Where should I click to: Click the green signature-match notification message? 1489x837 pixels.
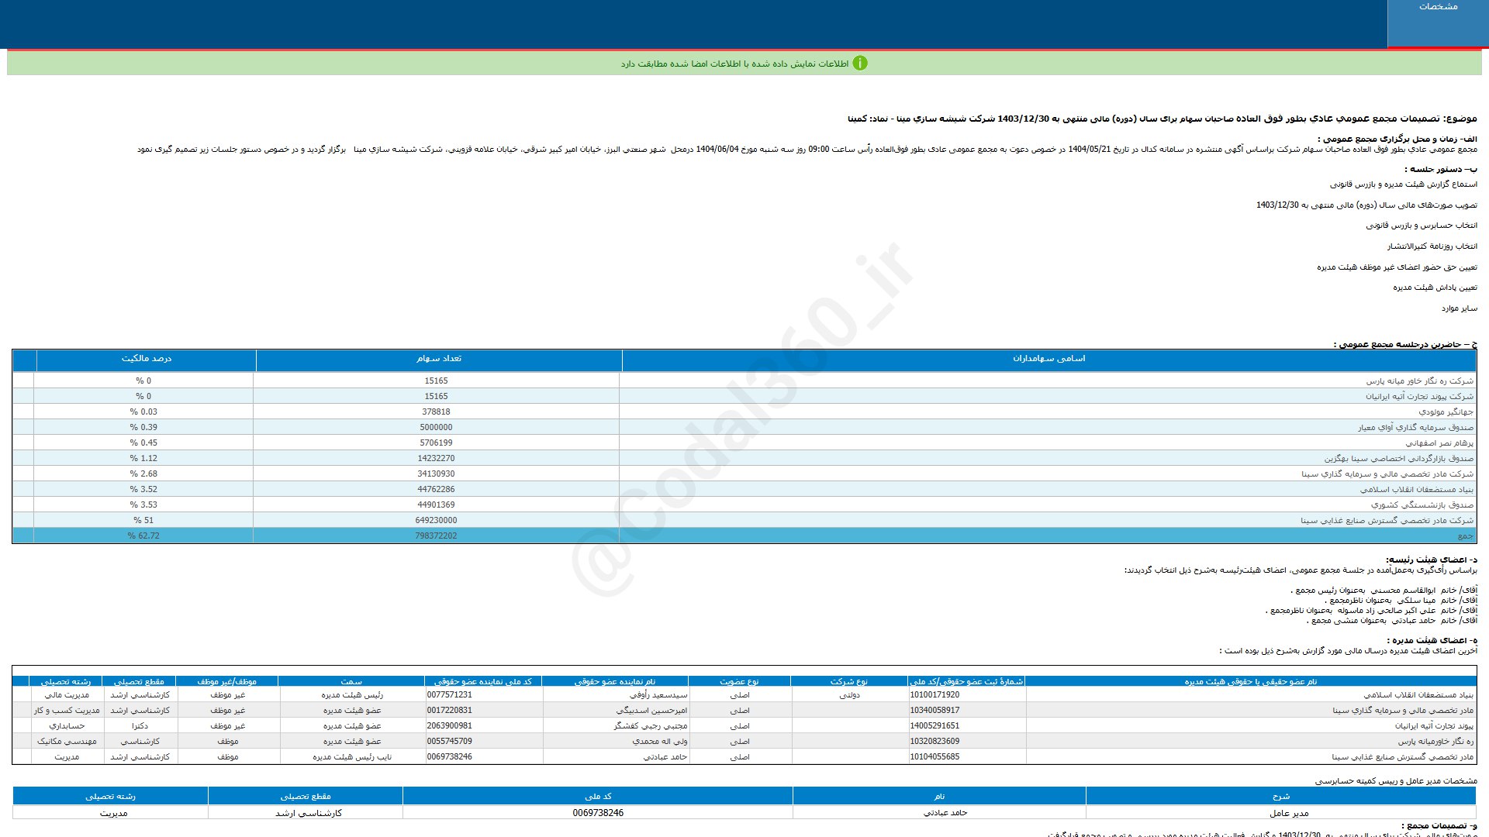[734, 64]
